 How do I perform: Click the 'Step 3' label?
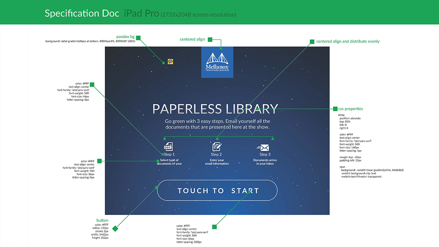click(x=265, y=154)
